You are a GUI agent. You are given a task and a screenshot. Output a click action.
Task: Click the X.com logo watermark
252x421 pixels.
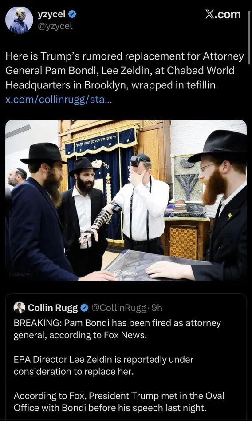[223, 15]
